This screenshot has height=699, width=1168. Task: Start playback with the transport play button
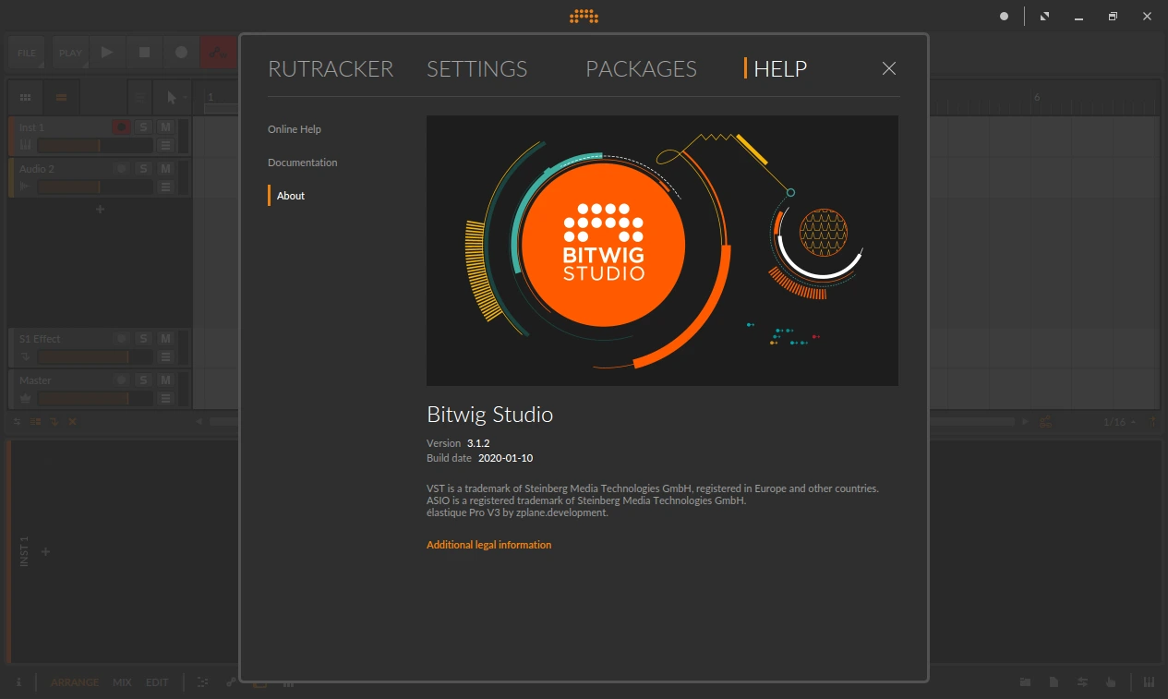tap(107, 53)
